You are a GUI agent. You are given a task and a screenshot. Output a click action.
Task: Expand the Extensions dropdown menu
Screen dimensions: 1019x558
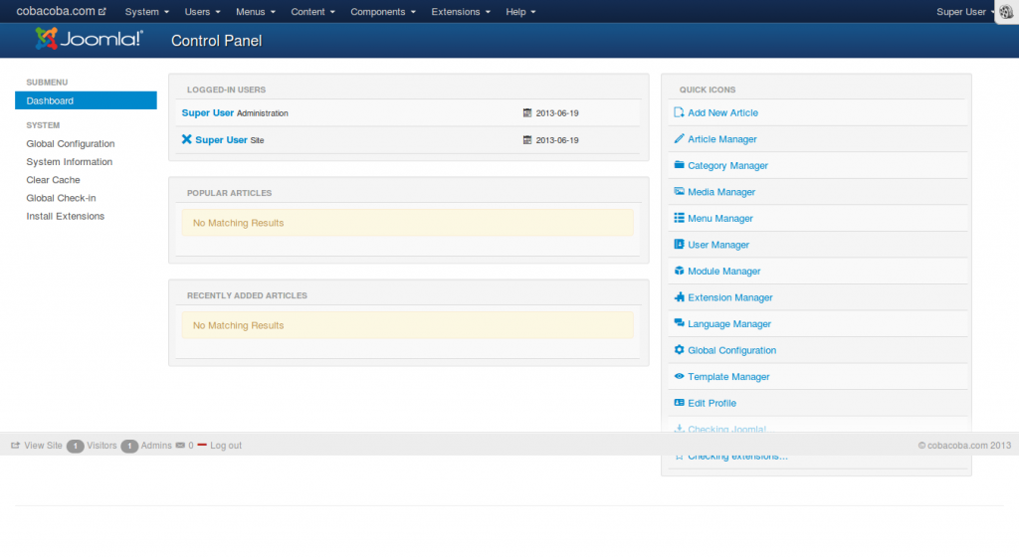tap(461, 12)
